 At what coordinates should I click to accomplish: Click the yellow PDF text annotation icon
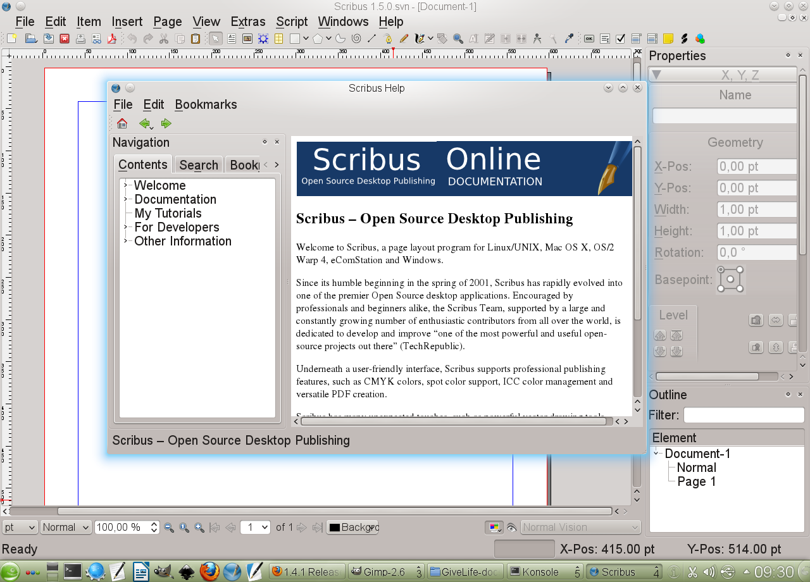pyautogui.click(x=668, y=39)
